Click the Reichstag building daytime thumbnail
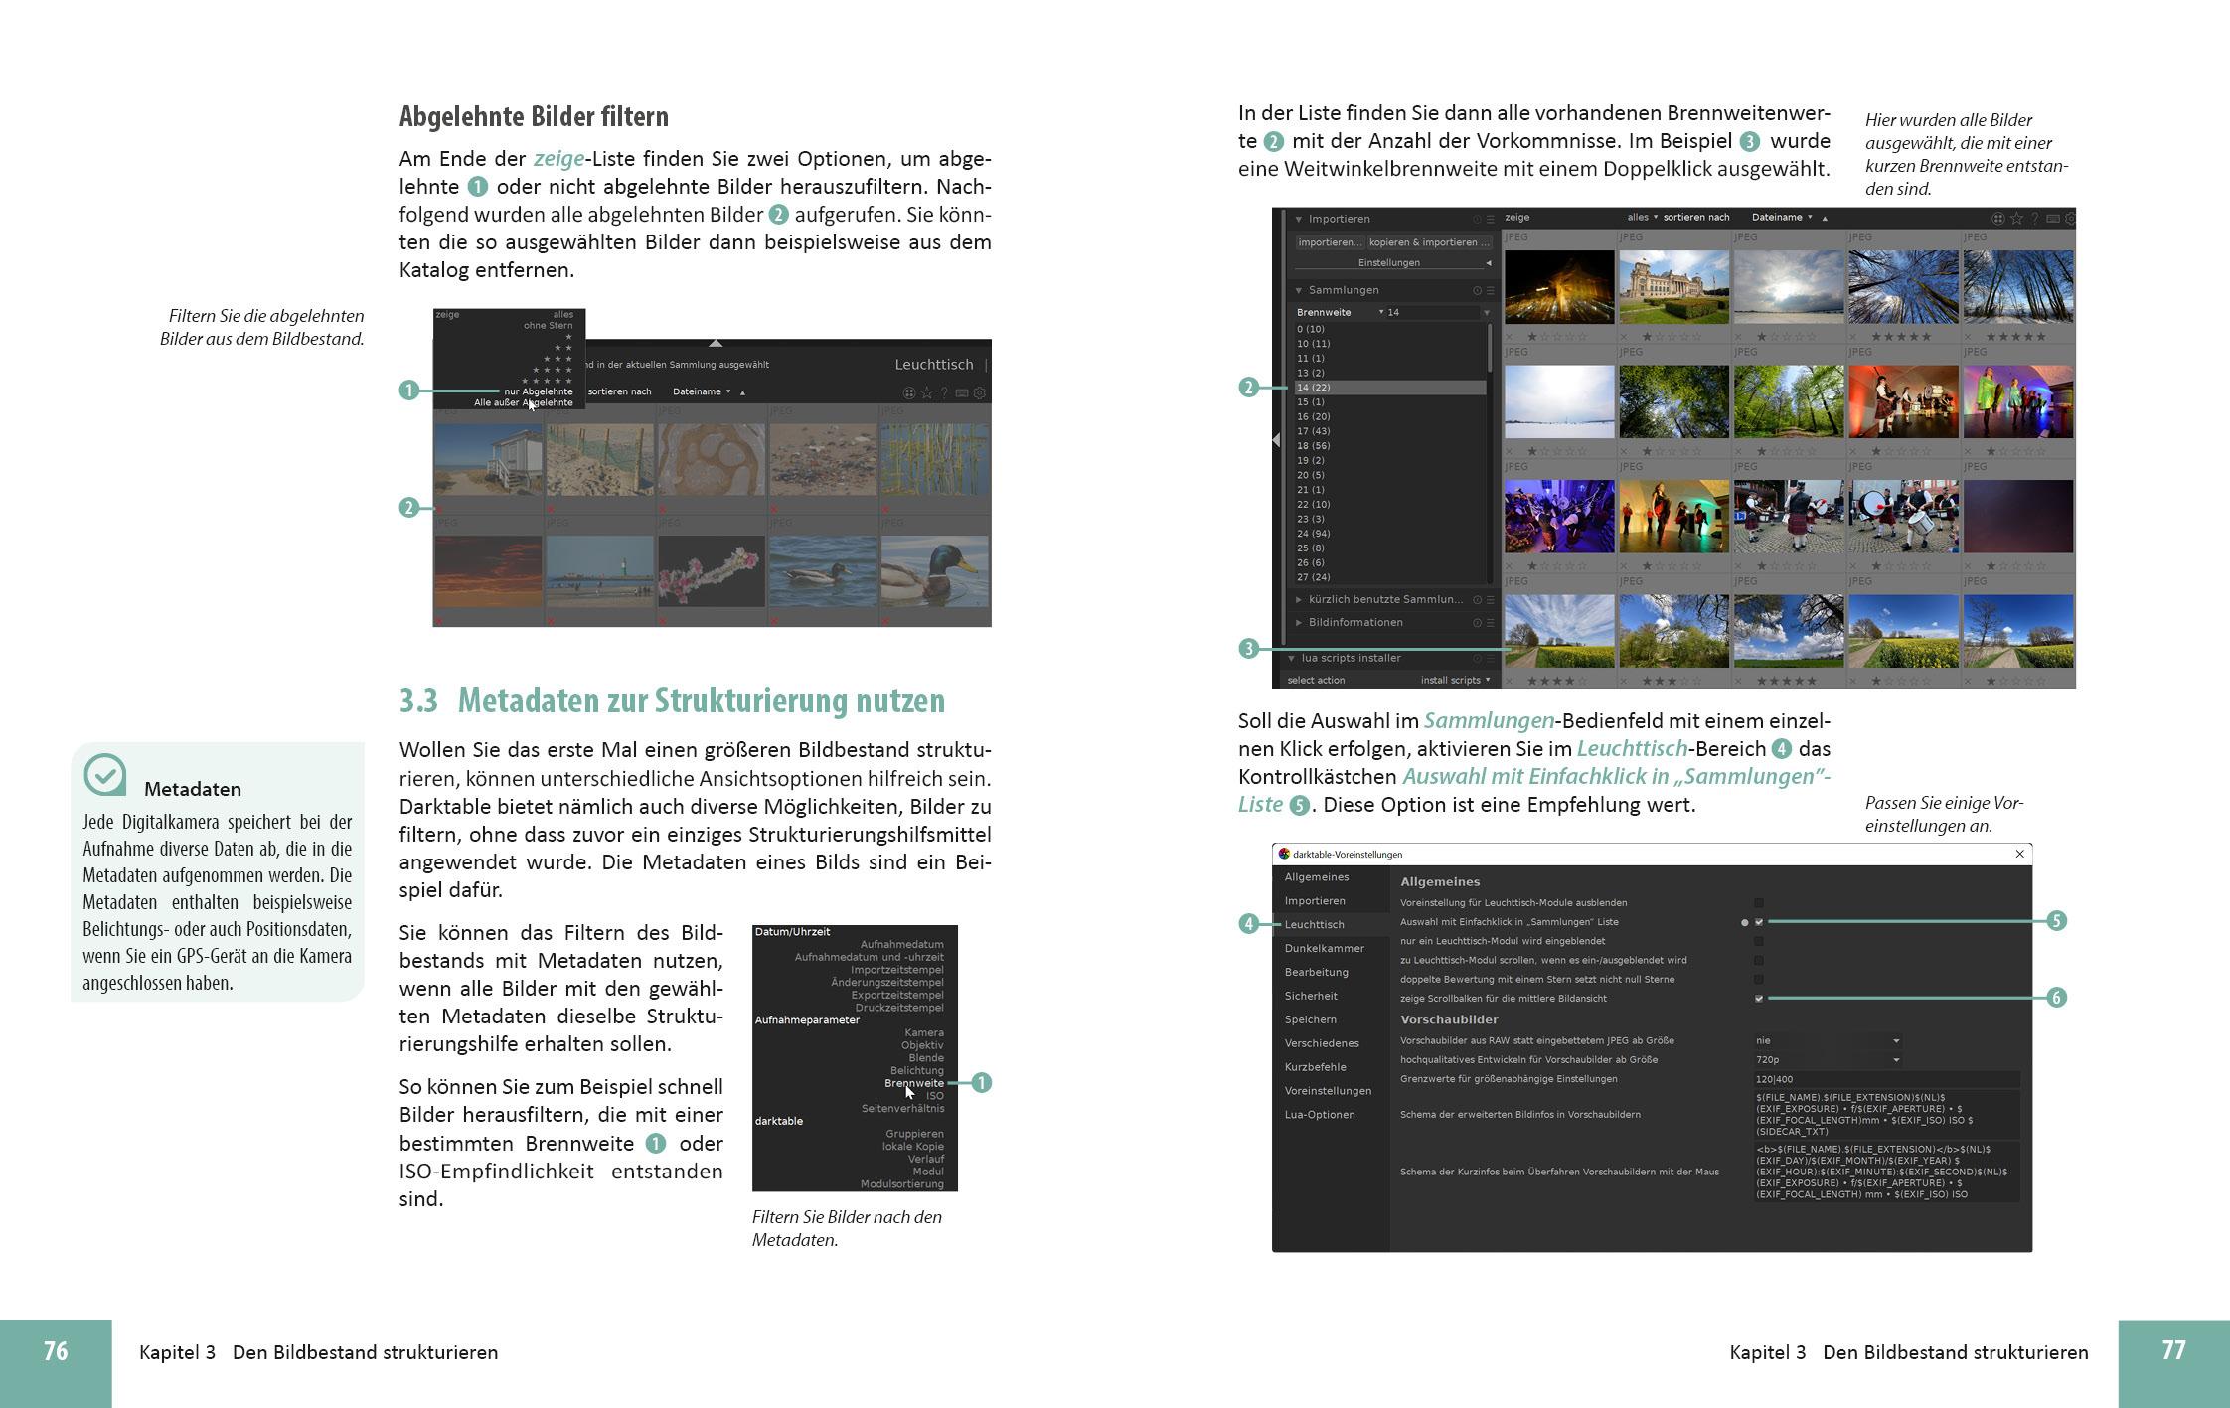The image size is (2230, 1408). pos(1673,287)
